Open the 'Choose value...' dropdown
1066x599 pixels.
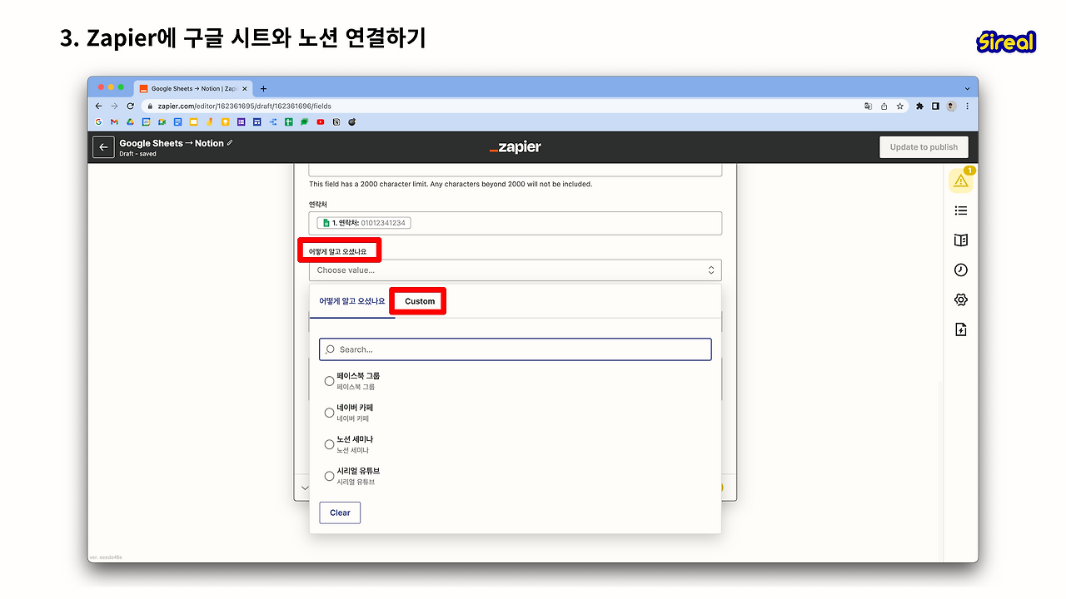(x=516, y=270)
